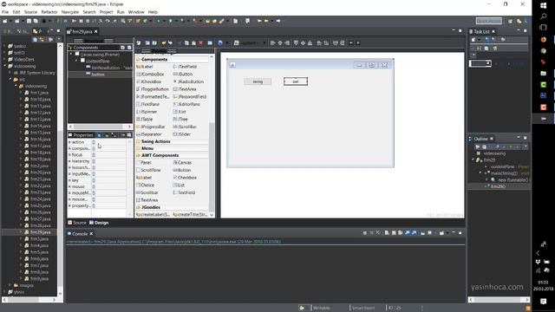The image size is (555, 312).
Task: Open the look-and-feel dropdown in designer toolbar
Action: click(250, 42)
